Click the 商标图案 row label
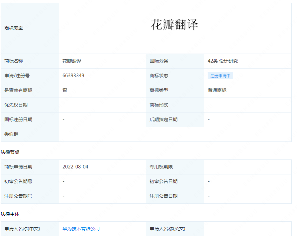297x236 pixels. [x=14, y=29]
